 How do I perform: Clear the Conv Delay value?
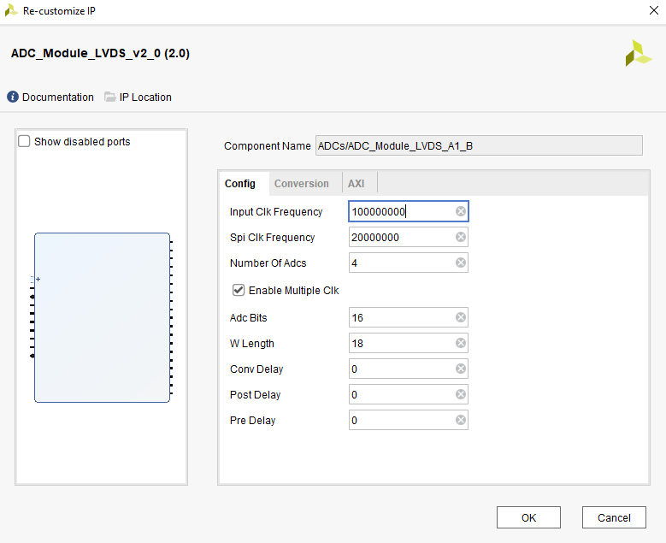(x=461, y=369)
